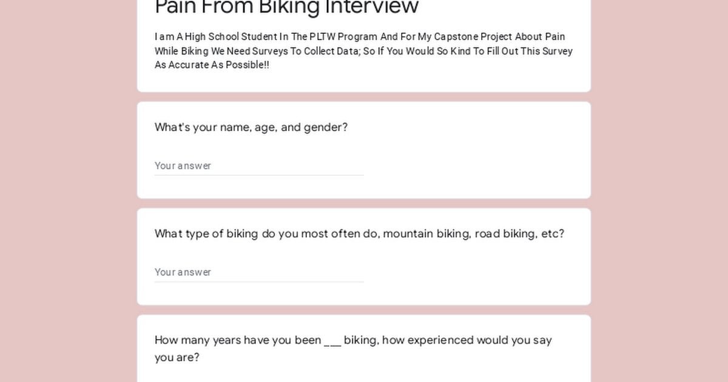Screen dimensions: 728x382
Task: Click "you are?" on the third question's second line
Action: 177,357
